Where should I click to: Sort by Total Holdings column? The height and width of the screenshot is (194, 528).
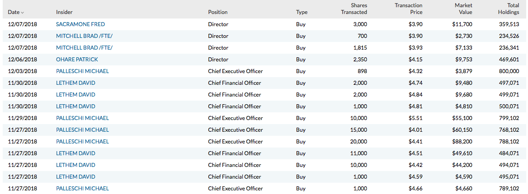506,9
